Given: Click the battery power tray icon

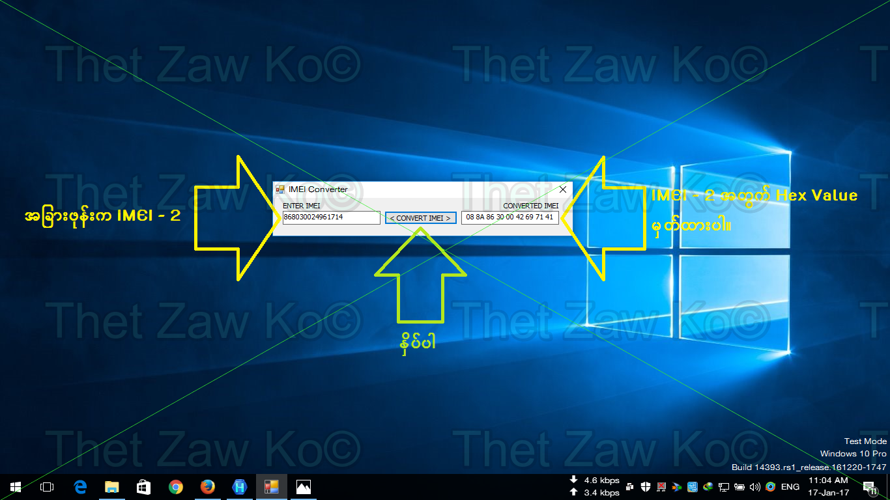Looking at the screenshot, I should [739, 487].
